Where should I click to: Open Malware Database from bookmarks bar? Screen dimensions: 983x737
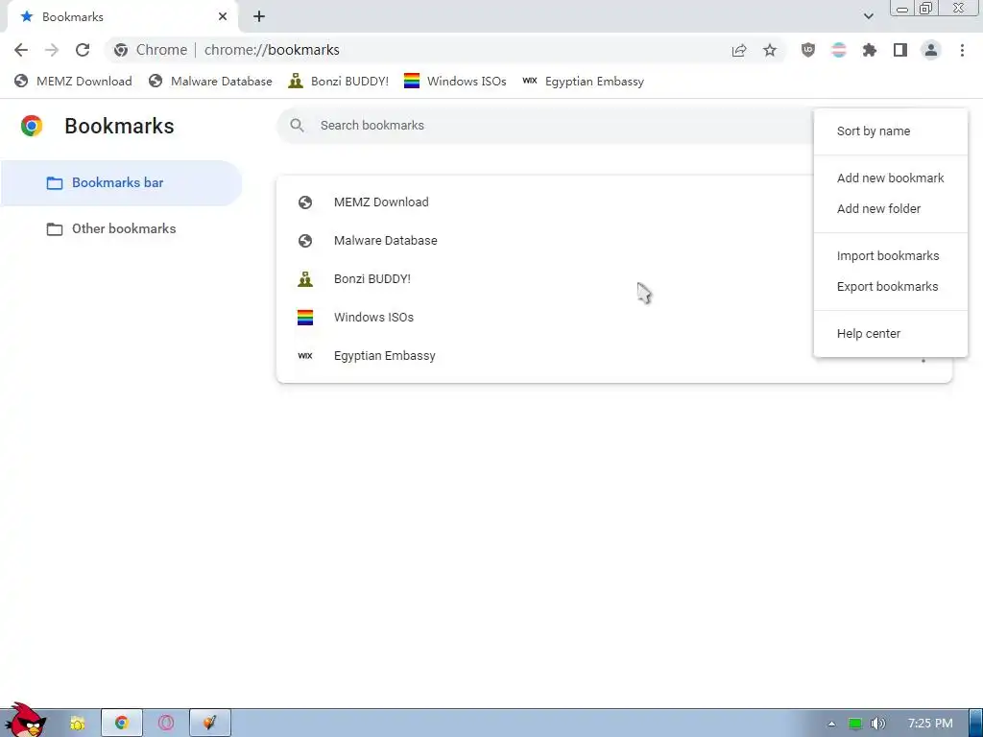[210, 82]
